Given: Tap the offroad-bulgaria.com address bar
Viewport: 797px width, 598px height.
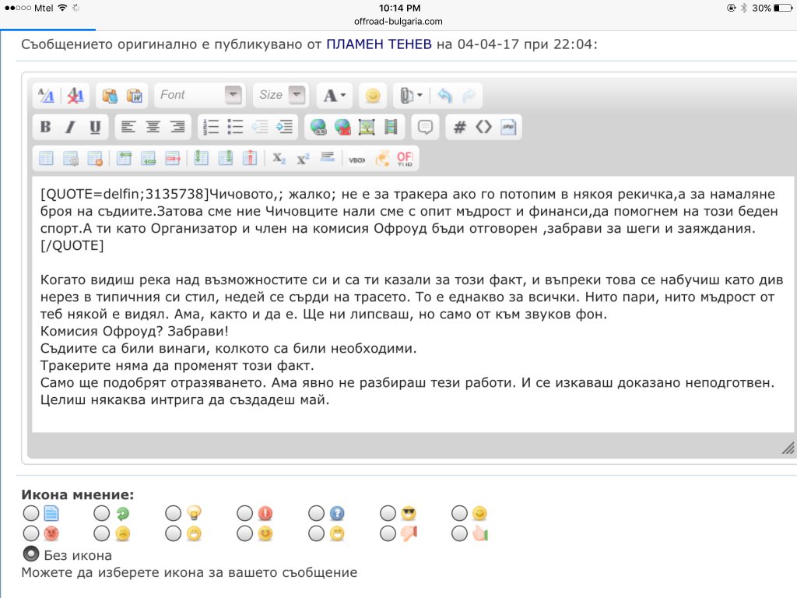Looking at the screenshot, I should 398,21.
